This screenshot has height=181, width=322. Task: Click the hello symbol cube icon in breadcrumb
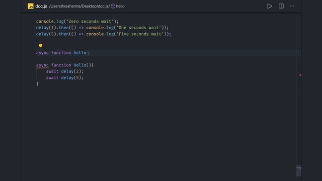[113, 6]
